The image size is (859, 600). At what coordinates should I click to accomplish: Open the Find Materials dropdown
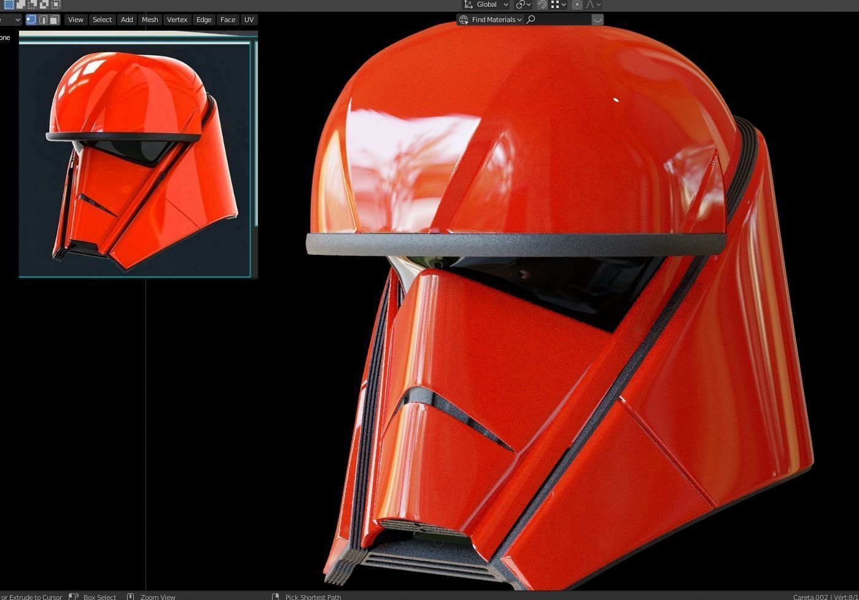pos(490,20)
